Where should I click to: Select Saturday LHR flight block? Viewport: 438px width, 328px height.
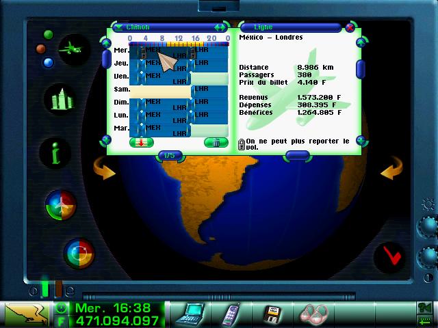tap(209, 92)
